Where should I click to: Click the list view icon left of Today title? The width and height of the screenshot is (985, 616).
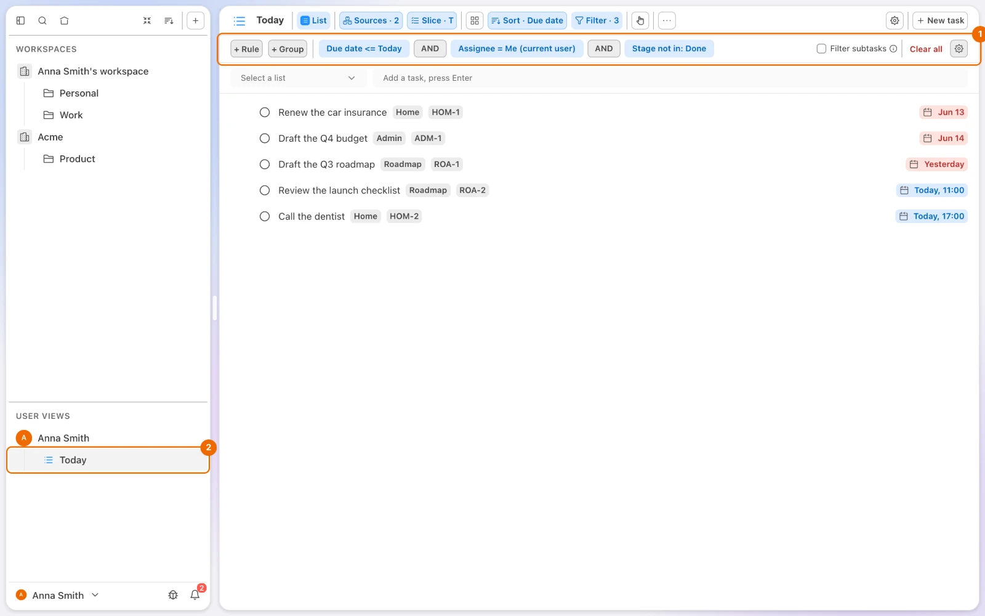(239, 20)
